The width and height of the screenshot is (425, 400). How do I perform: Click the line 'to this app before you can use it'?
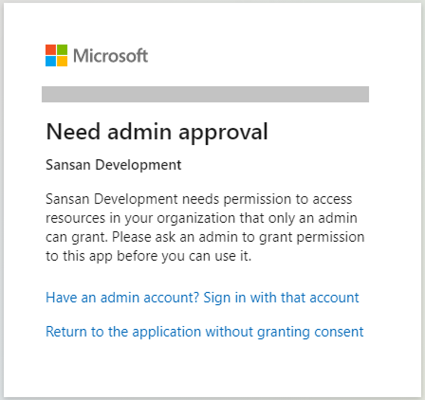pos(149,256)
